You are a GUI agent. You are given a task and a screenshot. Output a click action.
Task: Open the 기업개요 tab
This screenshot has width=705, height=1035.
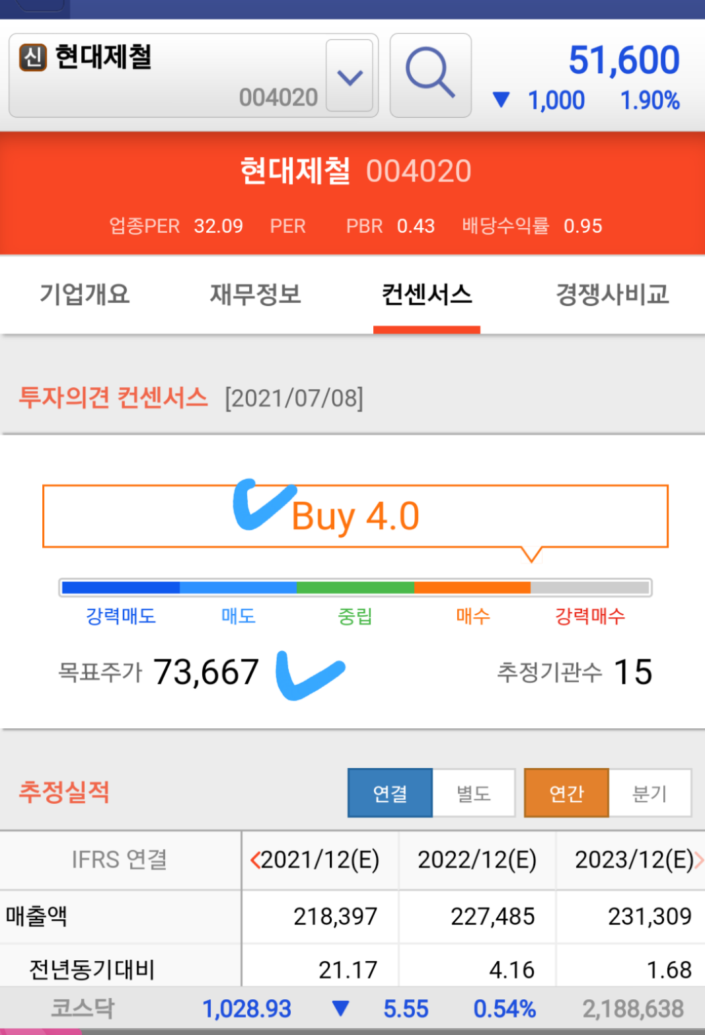(x=85, y=294)
